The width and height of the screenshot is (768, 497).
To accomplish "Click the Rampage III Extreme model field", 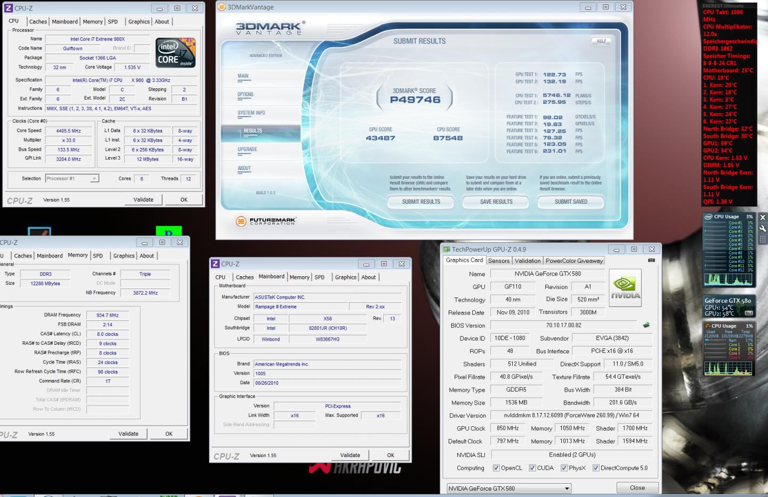I will click(300, 307).
